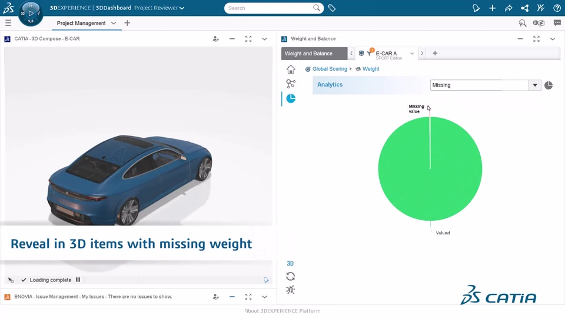Click collaborator icon in Issue Management panel
Screen dimensions: 565x318
tap(216, 297)
